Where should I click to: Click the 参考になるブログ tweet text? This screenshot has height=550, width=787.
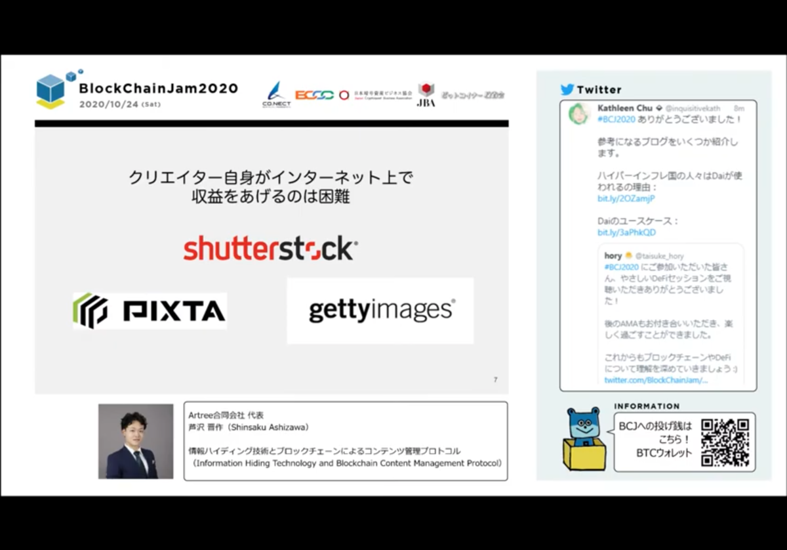tap(668, 148)
